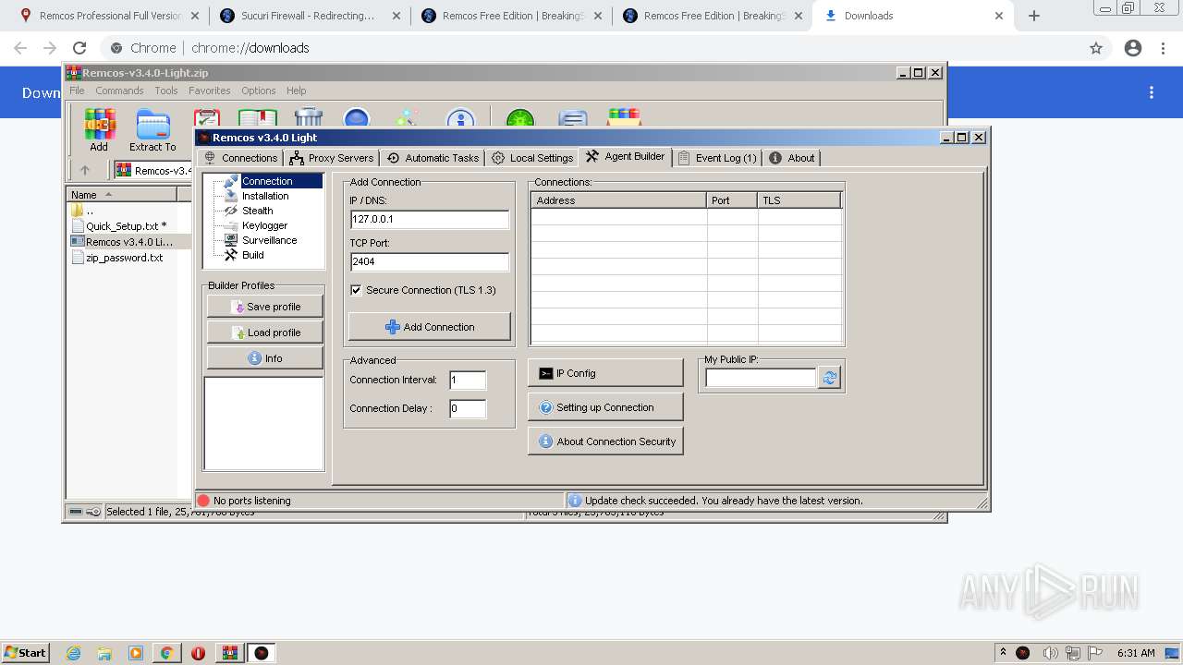Open the WinRAR File menu
1183x665 pixels.
pyautogui.click(x=77, y=91)
